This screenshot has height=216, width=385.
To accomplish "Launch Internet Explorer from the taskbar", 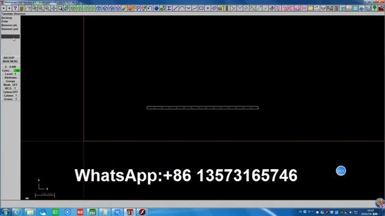I will (x=17, y=212).
